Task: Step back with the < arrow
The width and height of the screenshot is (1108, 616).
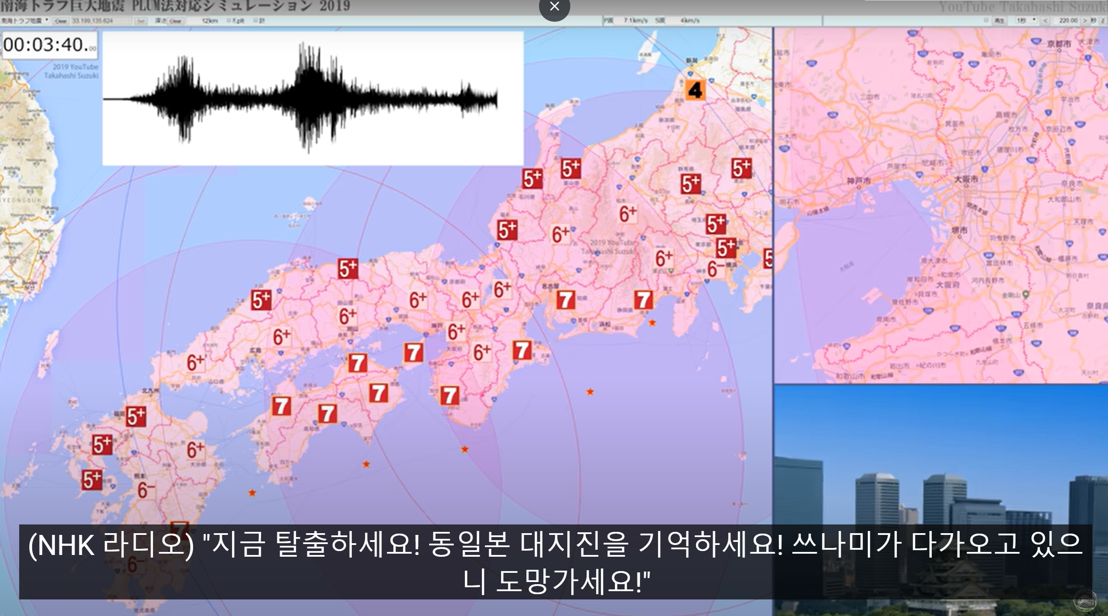Action: click(x=1045, y=20)
